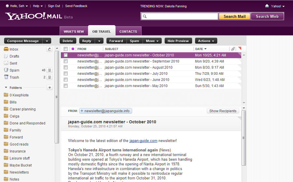Image resolution: width=293 pixels, height=182 pixels.
Task: Click the message list scroll down arrow
Action: pyautogui.click(x=244, y=103)
